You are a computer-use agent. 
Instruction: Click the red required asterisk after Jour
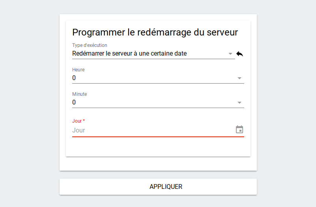tap(84, 120)
